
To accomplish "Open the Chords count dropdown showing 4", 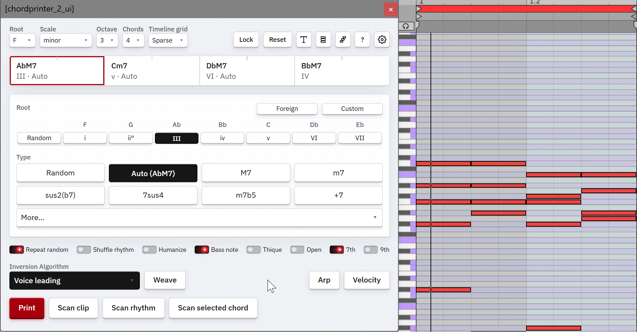I will click(x=133, y=40).
